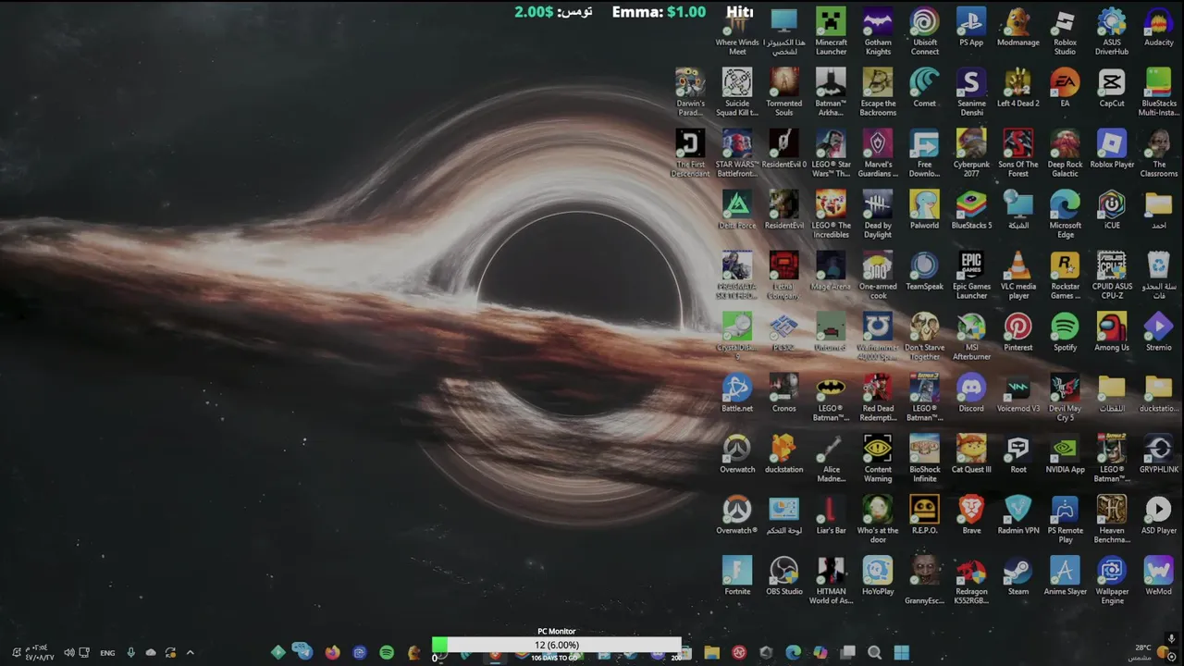Select the Deep Rock Galactic icon
Screen dimensions: 1184x666
point(1065,154)
